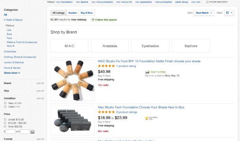Open the MAC Studio Fix Fluid listing title
The image size is (240, 141).
(149, 61)
